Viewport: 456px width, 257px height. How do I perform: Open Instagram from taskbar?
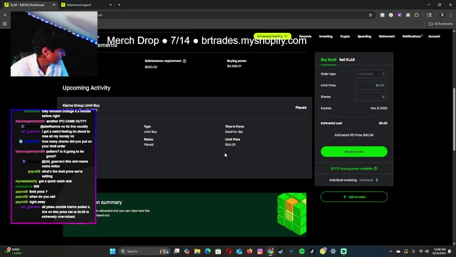(x=260, y=251)
